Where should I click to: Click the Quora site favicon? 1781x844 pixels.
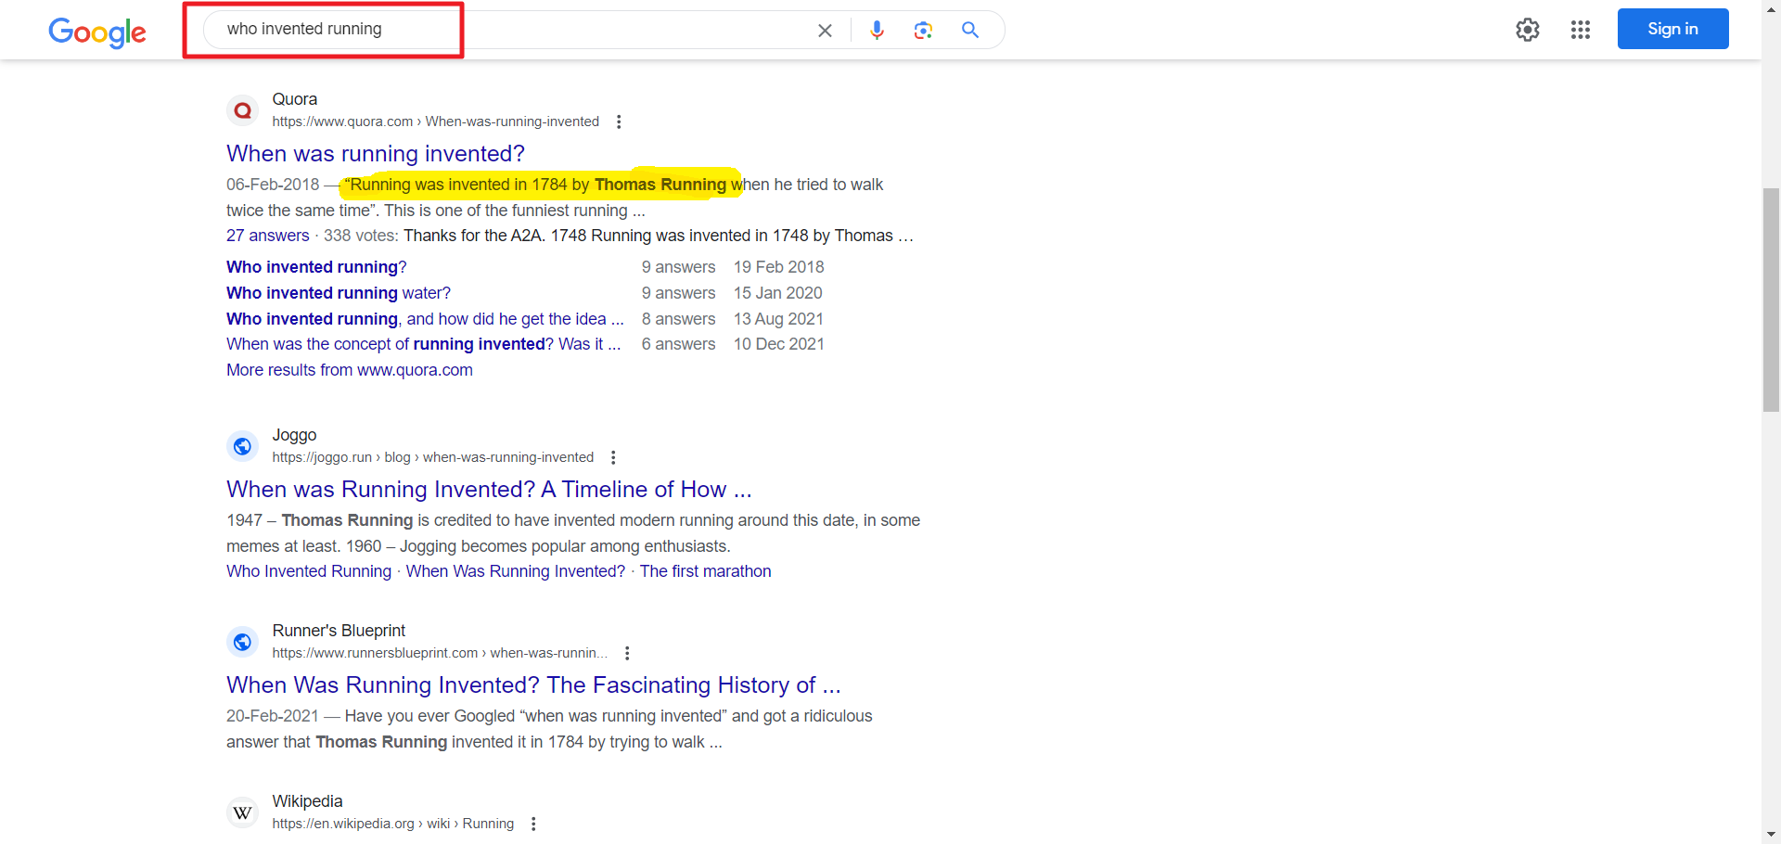click(x=243, y=110)
